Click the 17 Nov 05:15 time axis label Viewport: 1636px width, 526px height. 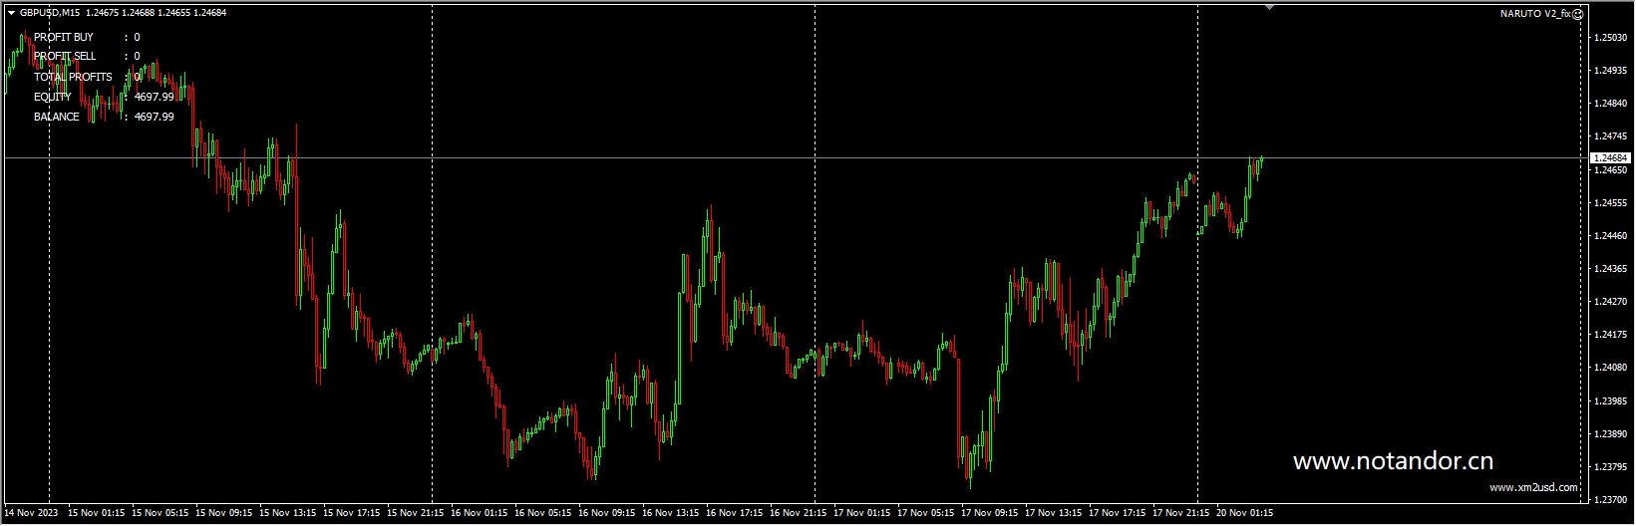926,514
